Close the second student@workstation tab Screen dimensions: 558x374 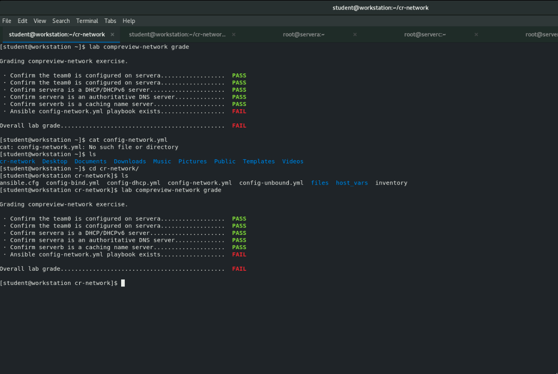click(234, 34)
